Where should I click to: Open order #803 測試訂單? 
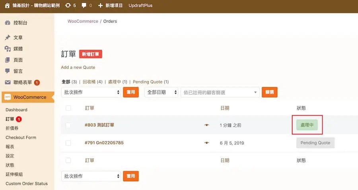point(99,125)
